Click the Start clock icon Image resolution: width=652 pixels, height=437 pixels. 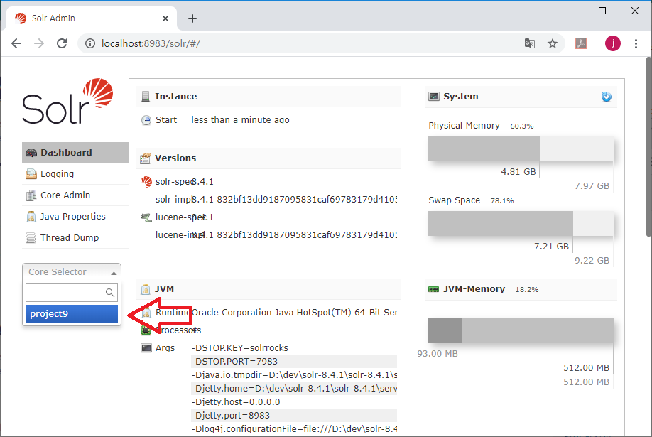tap(146, 120)
